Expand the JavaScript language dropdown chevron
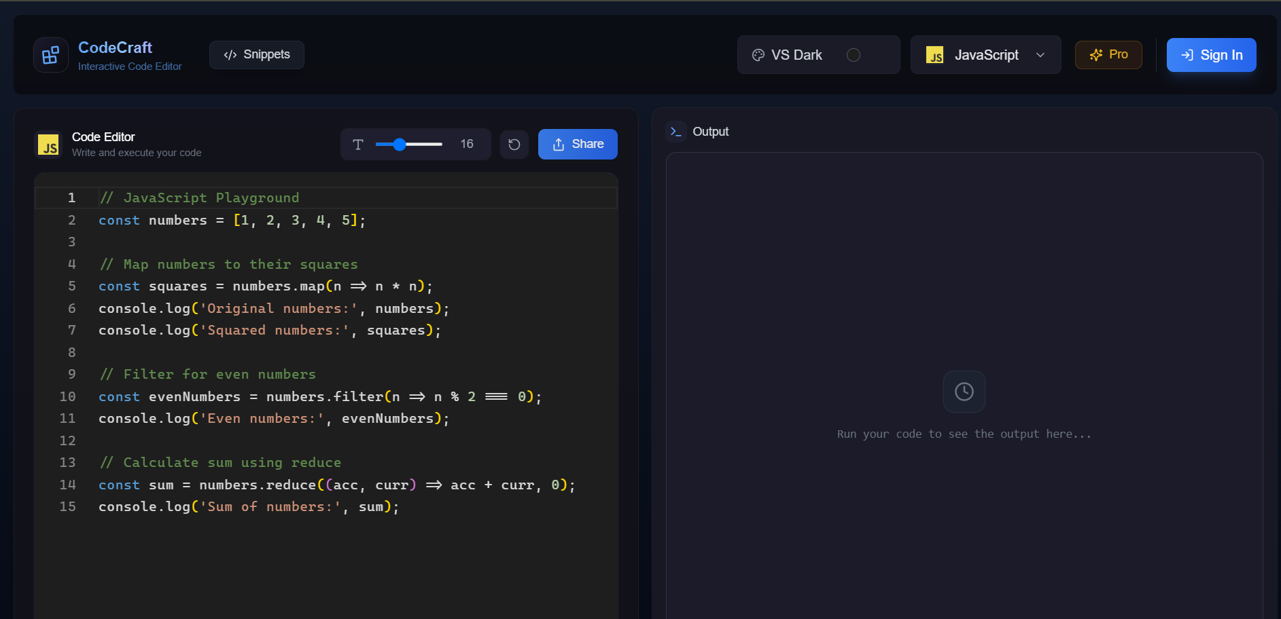The image size is (1281, 619). 1040,55
